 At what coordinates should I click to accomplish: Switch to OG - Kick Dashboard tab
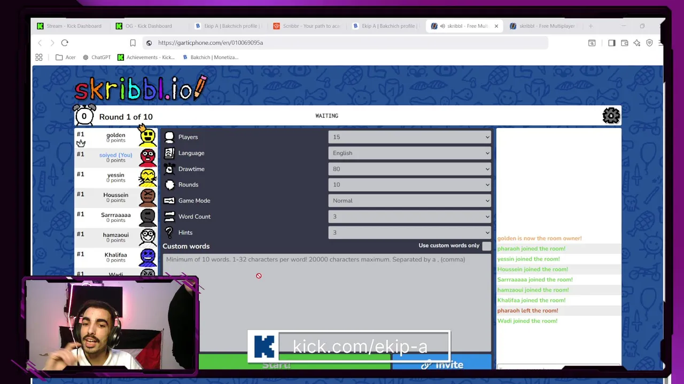[x=144, y=26]
